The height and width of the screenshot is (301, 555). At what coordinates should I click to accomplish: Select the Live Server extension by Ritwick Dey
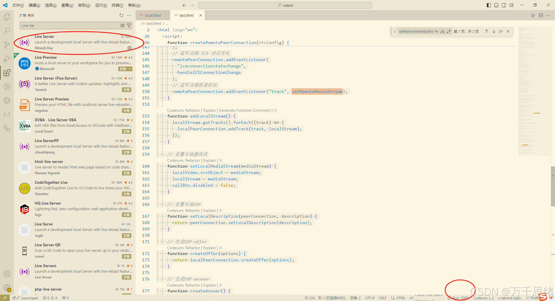[75, 42]
